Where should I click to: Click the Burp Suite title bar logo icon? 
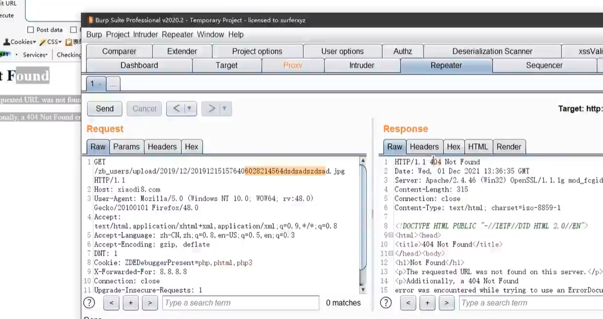click(x=91, y=20)
